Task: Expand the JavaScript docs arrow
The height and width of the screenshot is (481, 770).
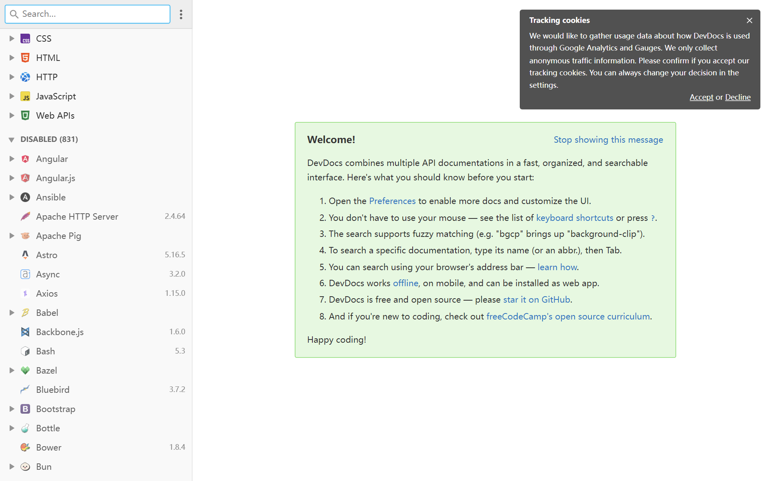Action: (12, 96)
